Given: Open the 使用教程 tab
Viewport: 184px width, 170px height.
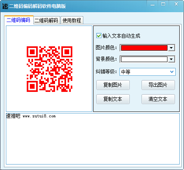Looking at the screenshot, I should pos(72,20).
